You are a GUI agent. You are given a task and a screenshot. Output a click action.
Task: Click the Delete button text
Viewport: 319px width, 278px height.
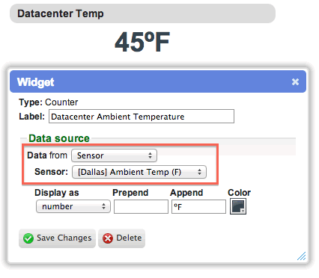(x=129, y=238)
